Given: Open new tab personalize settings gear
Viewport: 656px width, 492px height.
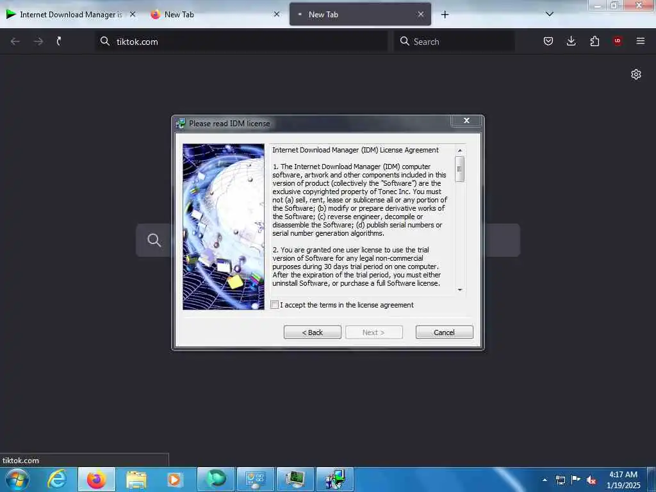Looking at the screenshot, I should (x=636, y=74).
